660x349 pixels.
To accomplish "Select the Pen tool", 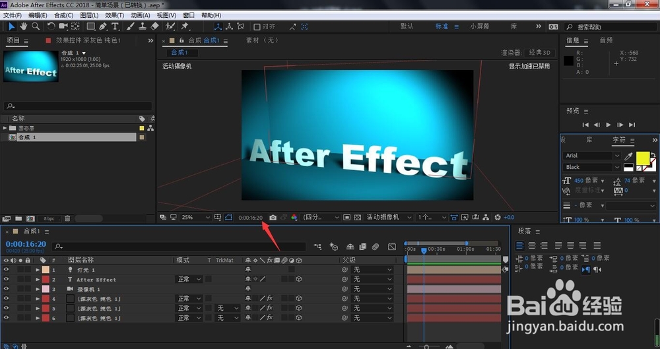I will coord(103,26).
